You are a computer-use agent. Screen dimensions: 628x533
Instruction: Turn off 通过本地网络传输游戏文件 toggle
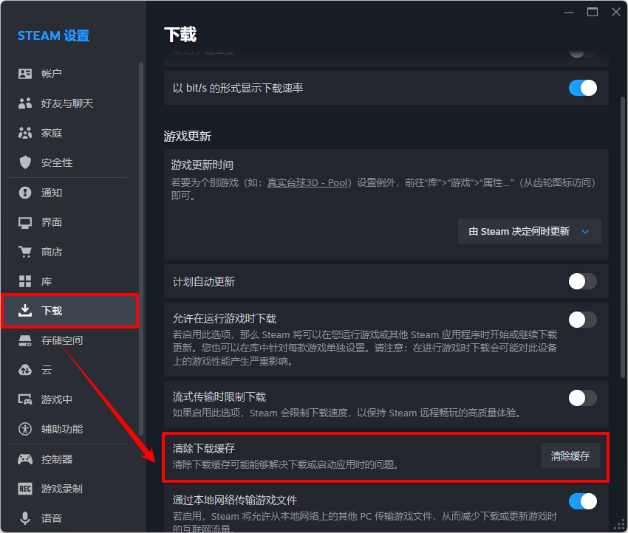(583, 501)
